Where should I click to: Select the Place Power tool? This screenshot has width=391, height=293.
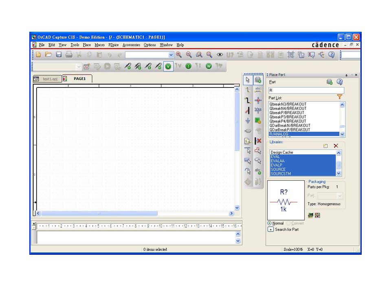click(258, 110)
